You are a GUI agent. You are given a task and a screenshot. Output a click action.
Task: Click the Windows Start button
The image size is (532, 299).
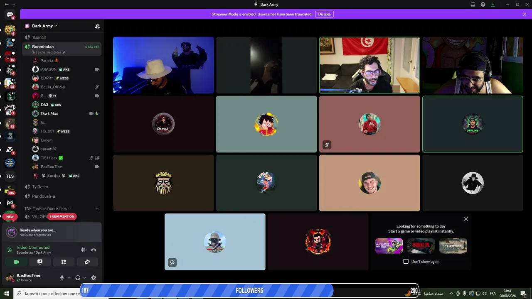click(7, 294)
